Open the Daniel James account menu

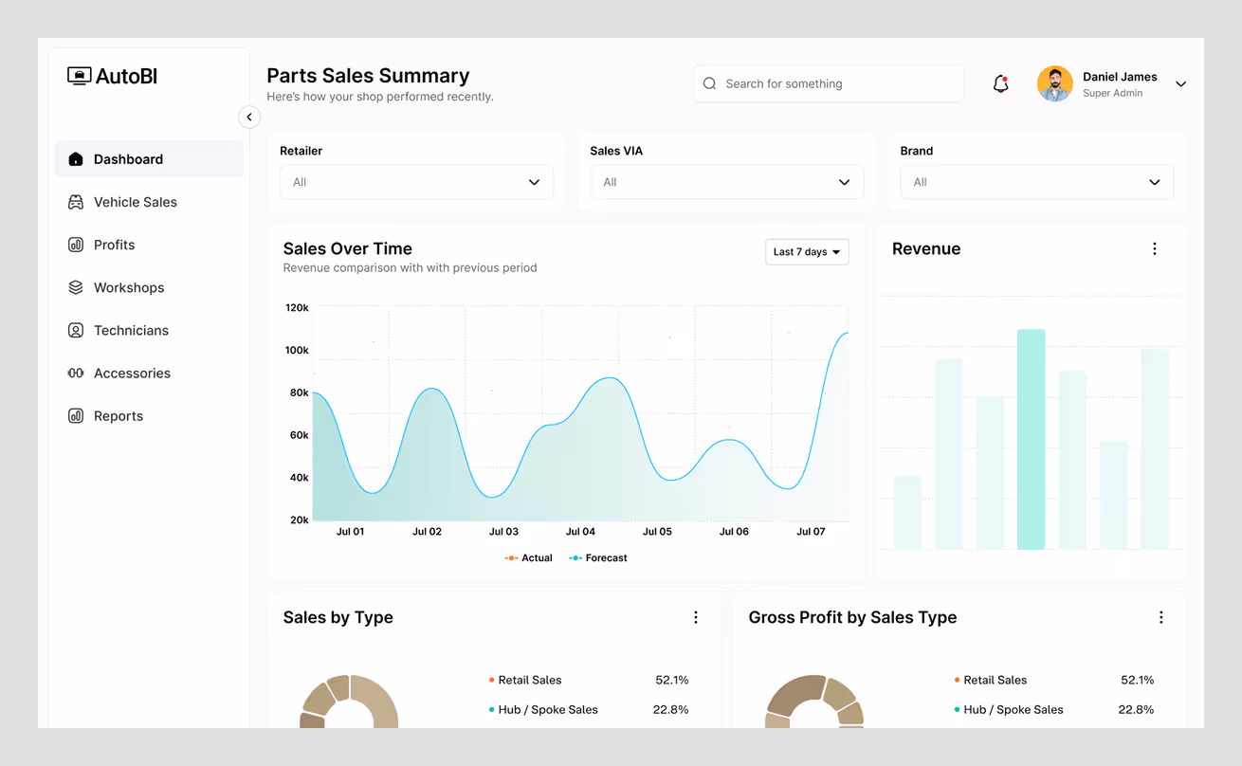(1120, 83)
